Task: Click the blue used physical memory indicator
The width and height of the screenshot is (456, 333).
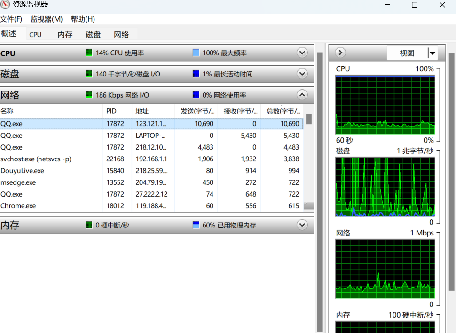Action: [196, 225]
